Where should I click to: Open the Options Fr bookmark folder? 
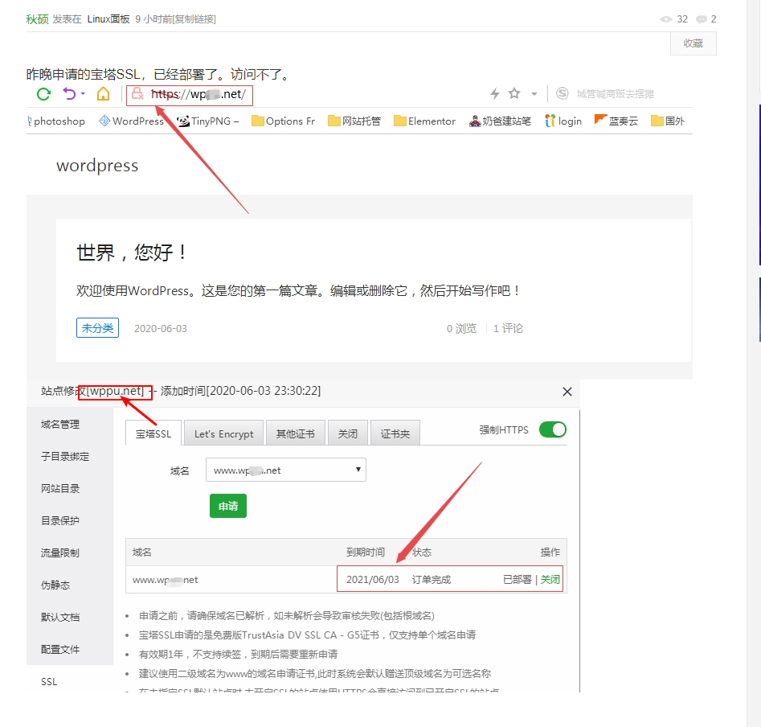283,121
